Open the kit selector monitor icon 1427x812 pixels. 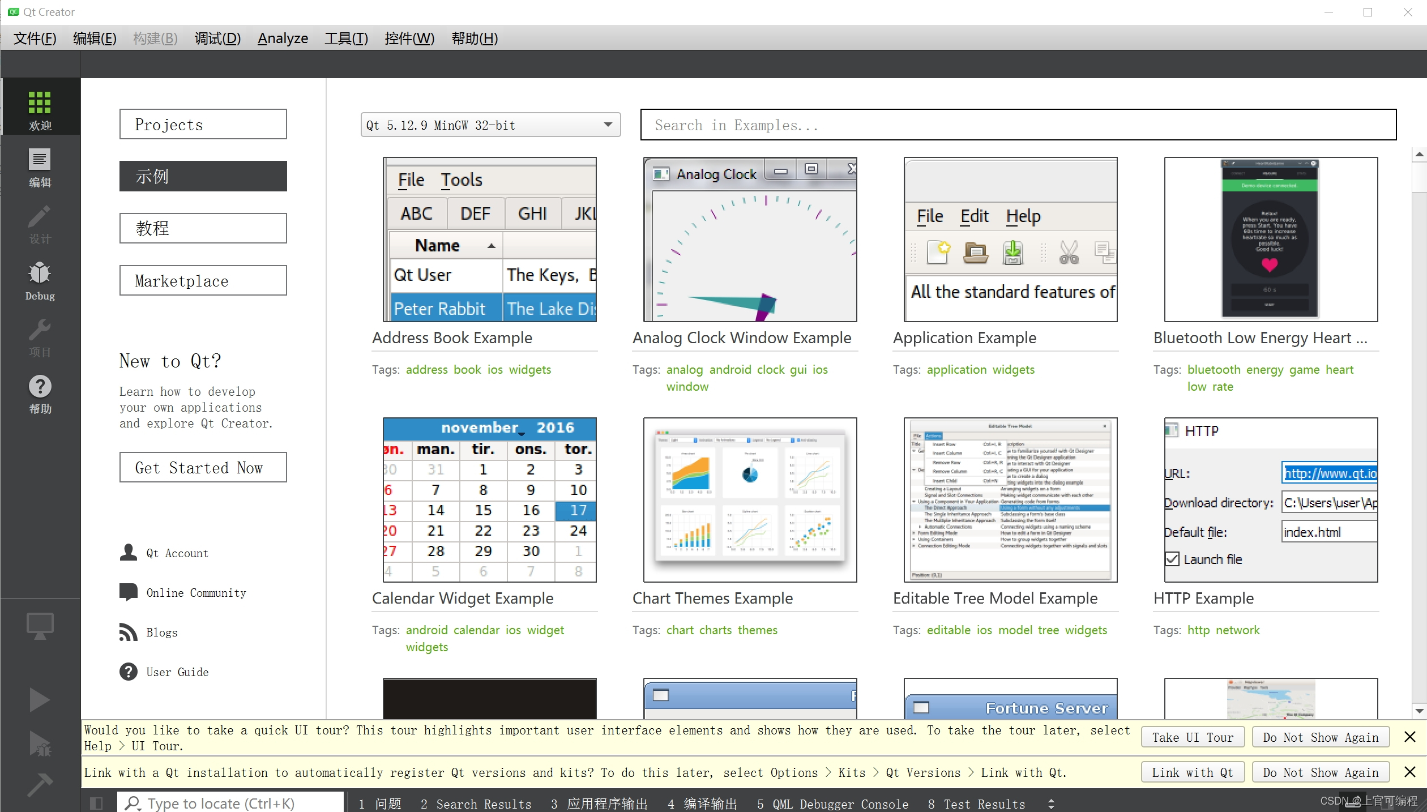(40, 626)
